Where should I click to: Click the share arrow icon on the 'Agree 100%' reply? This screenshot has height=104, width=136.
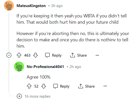(81, 86)
